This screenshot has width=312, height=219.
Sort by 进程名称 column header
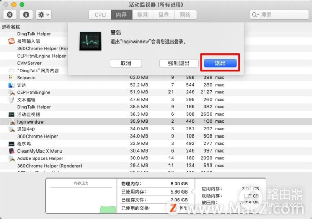coord(11,27)
